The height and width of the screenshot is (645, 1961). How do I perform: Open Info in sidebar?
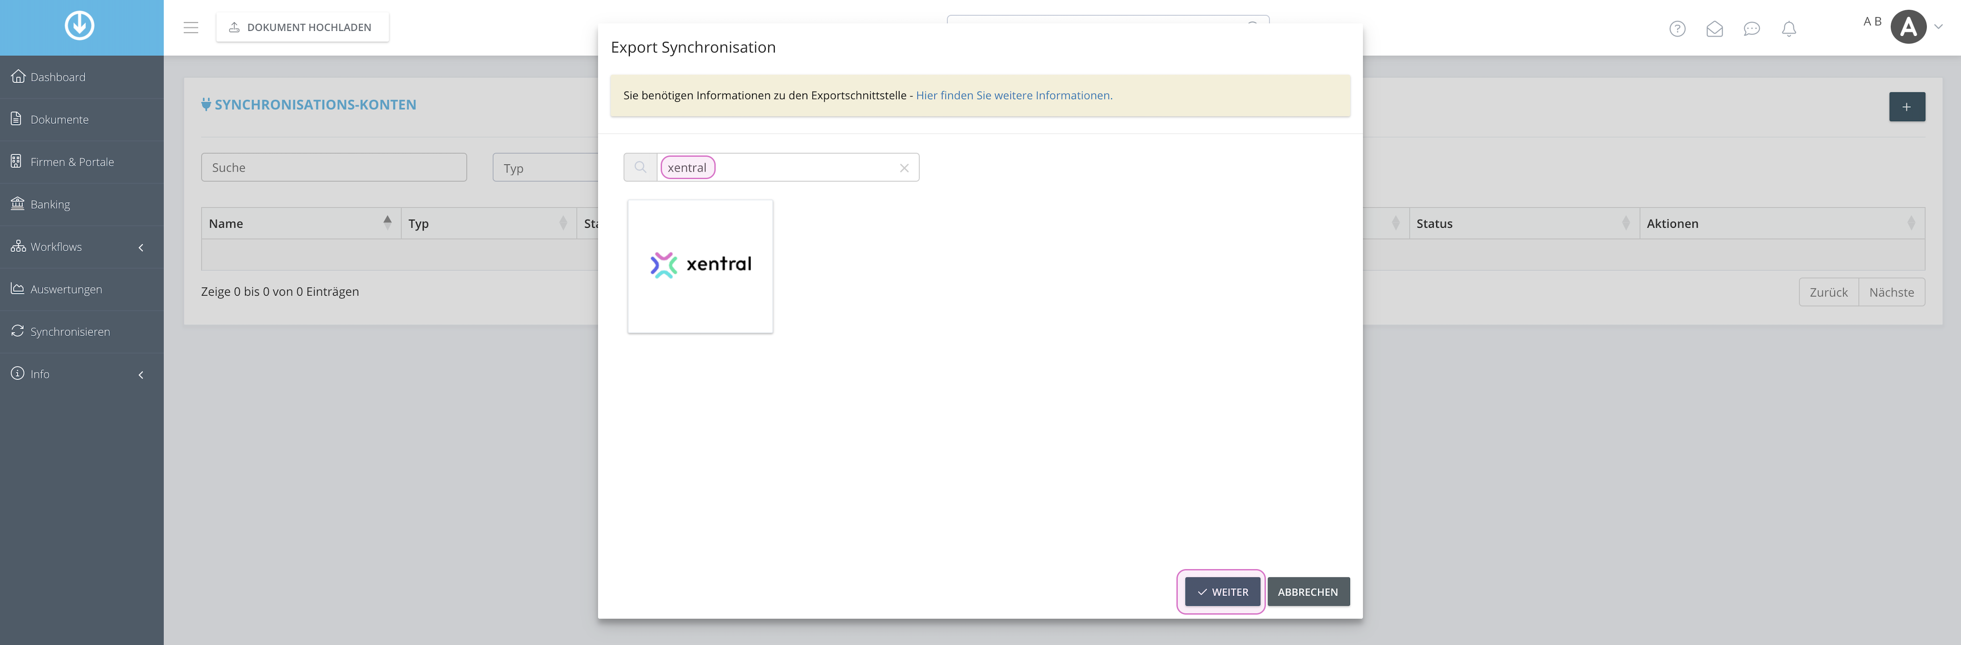(81, 374)
